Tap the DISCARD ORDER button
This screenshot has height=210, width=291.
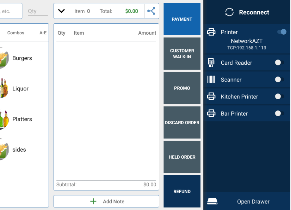(x=182, y=123)
